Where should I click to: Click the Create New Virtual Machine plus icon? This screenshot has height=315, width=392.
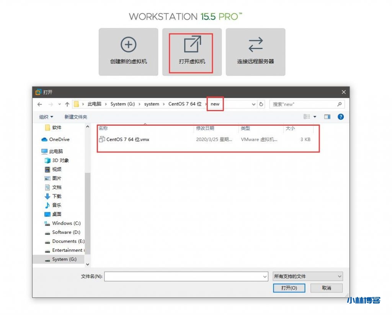tap(128, 45)
